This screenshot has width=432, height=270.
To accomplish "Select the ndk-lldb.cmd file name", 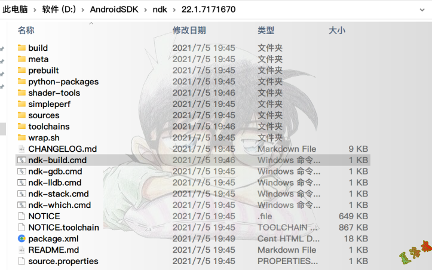I will pyautogui.click(x=55, y=182).
